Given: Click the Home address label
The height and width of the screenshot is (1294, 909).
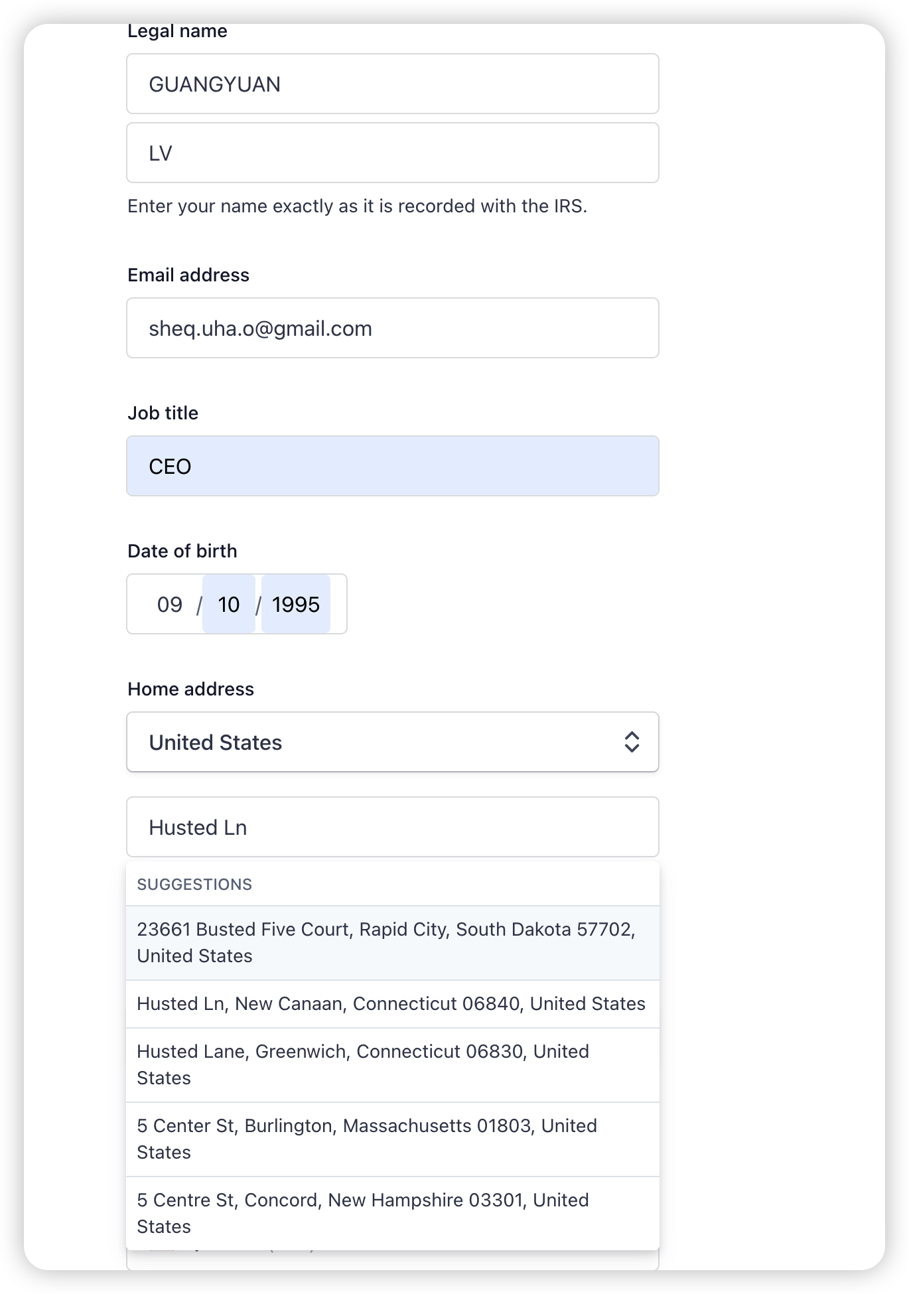Looking at the screenshot, I should coord(190,689).
